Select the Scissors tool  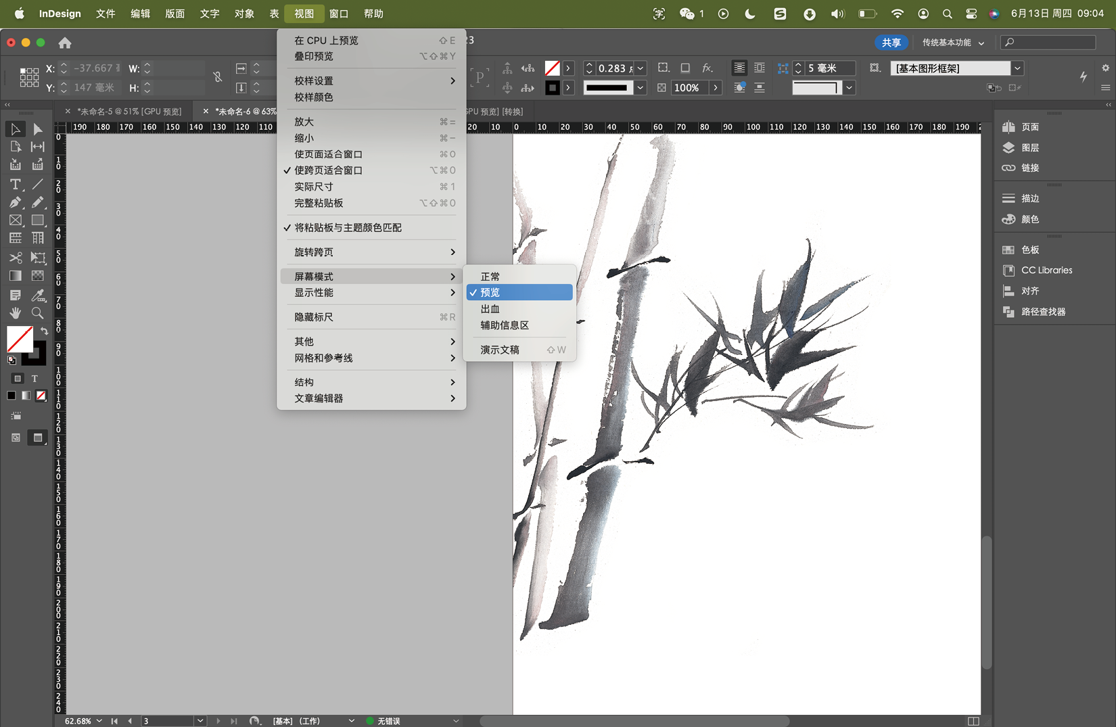(15, 258)
